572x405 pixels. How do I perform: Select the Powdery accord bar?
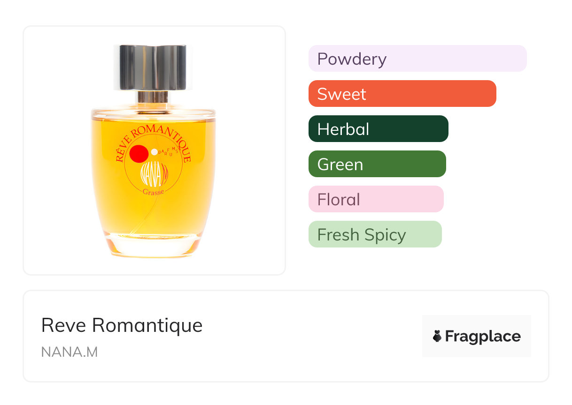(417, 59)
